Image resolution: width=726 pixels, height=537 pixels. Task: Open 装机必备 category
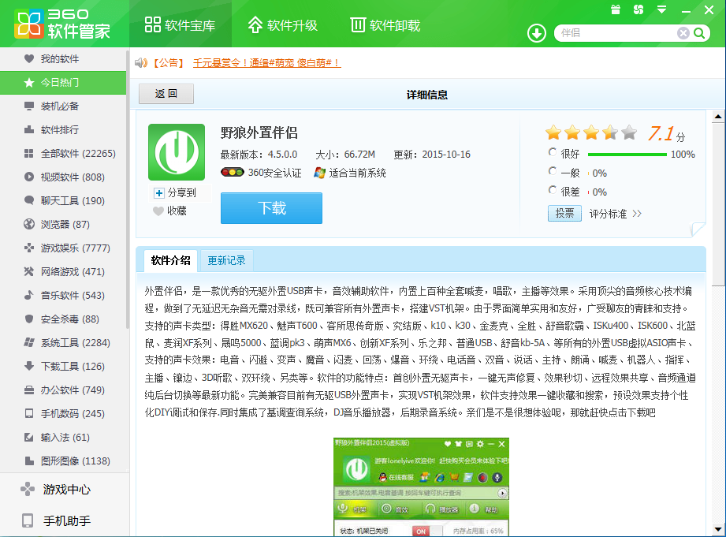pyautogui.click(x=63, y=106)
